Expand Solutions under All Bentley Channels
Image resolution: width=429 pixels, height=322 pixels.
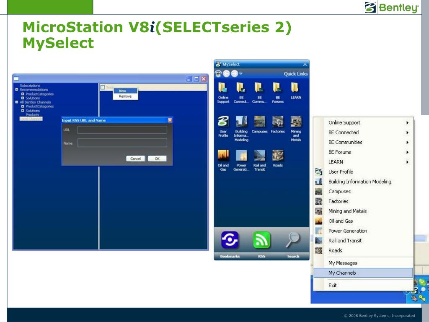click(23, 111)
